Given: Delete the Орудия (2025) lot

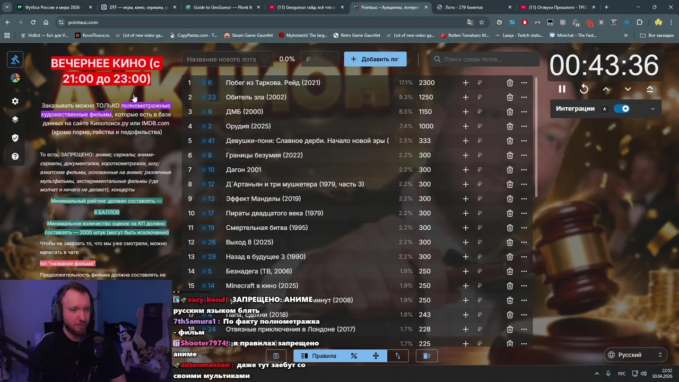Looking at the screenshot, I should [510, 126].
